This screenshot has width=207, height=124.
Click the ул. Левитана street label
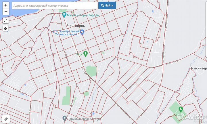pyautogui.click(x=20, y=92)
